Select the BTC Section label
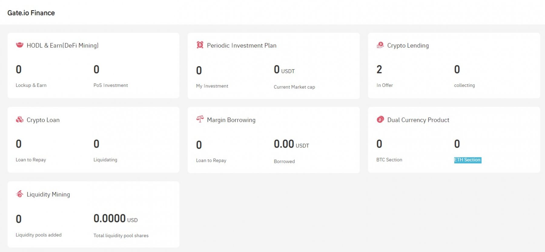The height and width of the screenshot is (252, 545). click(x=389, y=160)
